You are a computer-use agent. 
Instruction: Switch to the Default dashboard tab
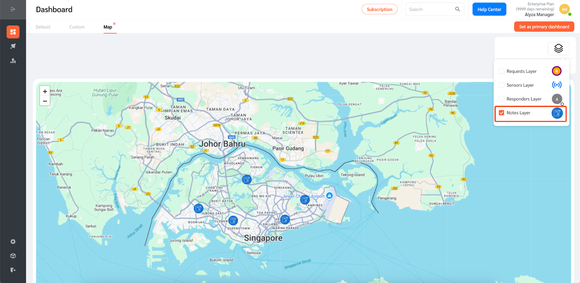tap(43, 27)
